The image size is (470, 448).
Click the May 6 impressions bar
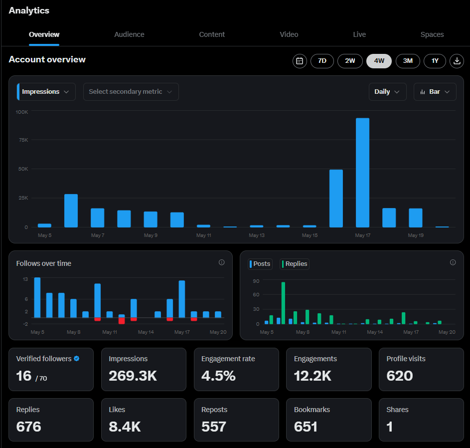click(71, 211)
